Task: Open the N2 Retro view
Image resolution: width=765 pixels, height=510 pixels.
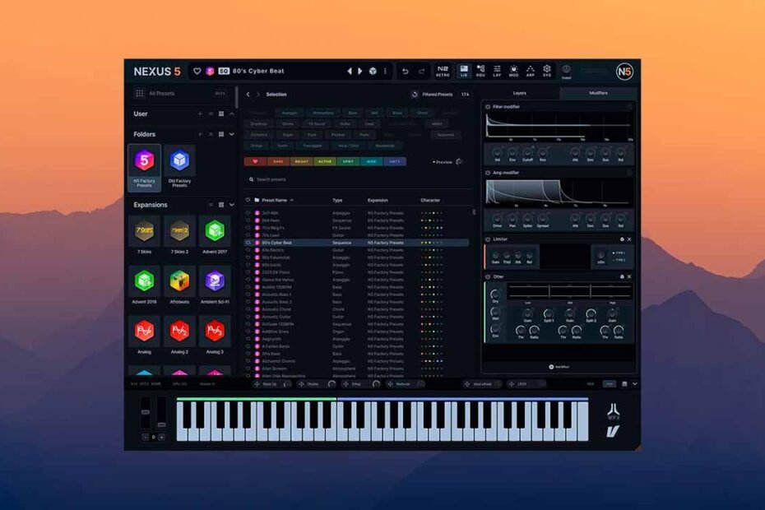Action: [443, 72]
